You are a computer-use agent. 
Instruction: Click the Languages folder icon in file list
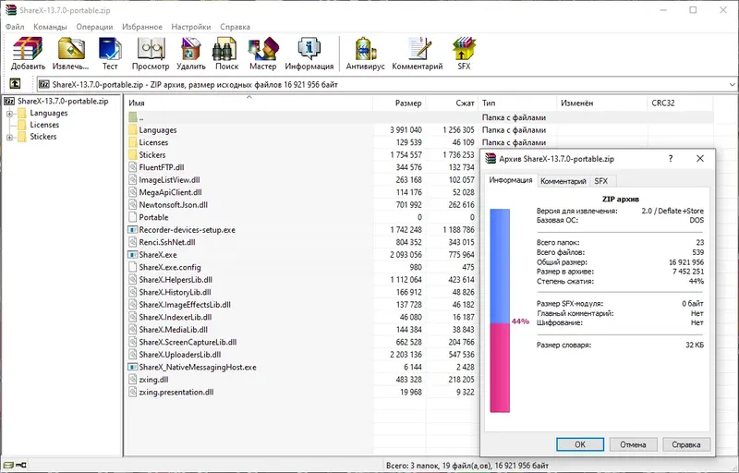point(132,129)
